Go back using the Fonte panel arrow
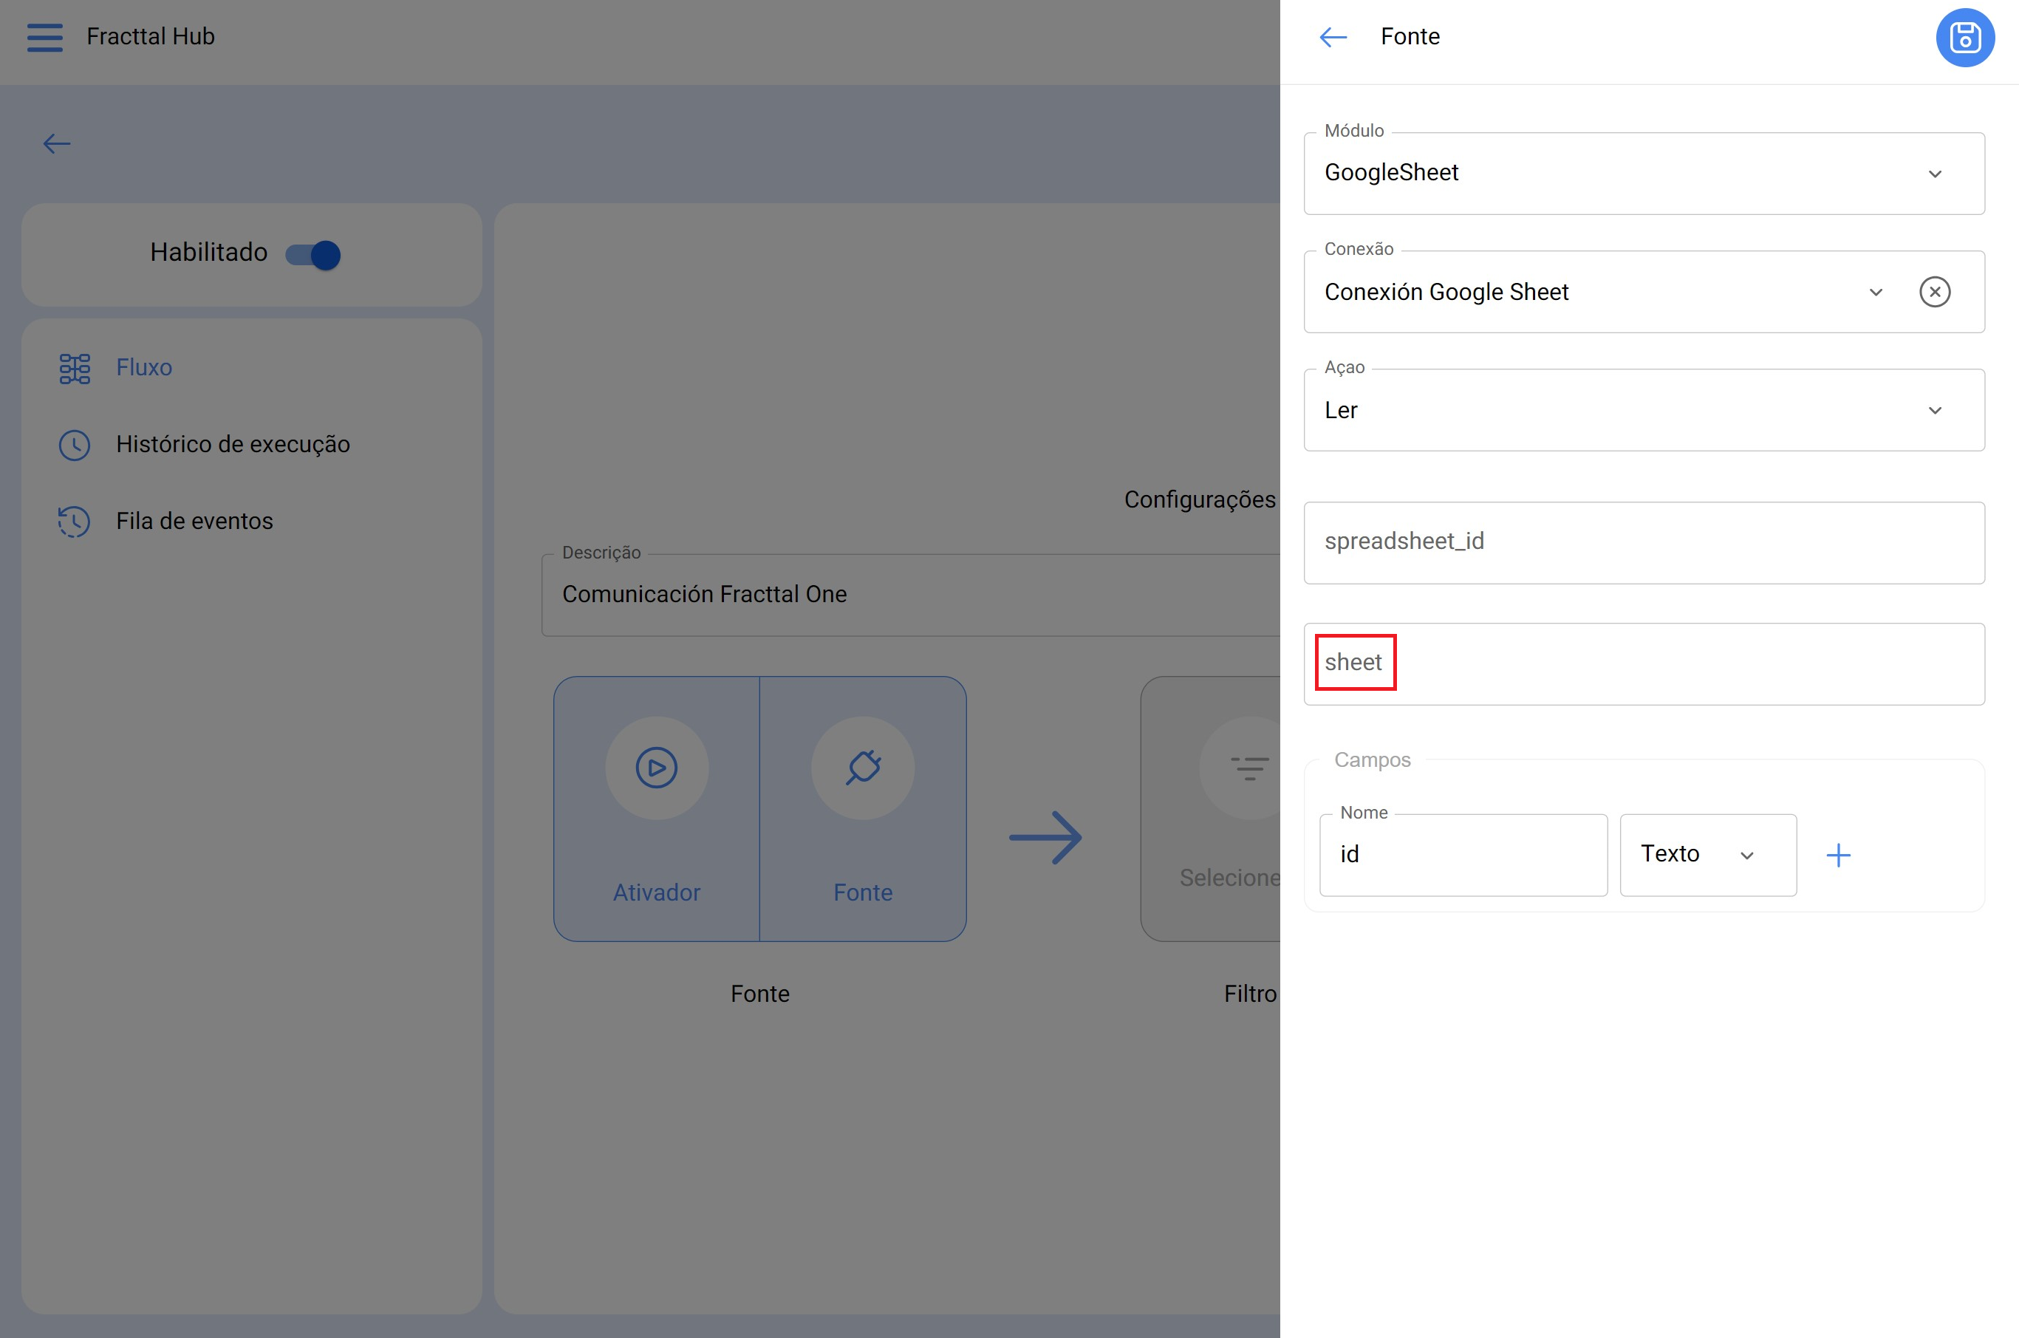2019x1338 pixels. [1333, 37]
